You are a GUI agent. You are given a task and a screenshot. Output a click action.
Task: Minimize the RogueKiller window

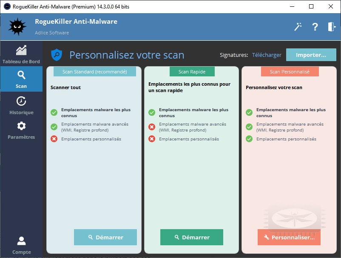(x=292, y=6)
